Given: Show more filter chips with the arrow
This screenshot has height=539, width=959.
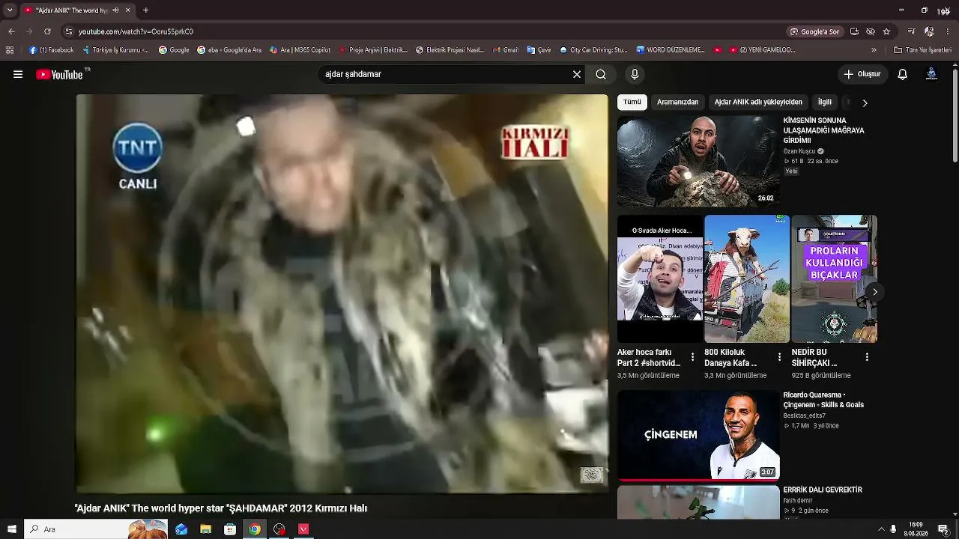Looking at the screenshot, I should (x=865, y=103).
